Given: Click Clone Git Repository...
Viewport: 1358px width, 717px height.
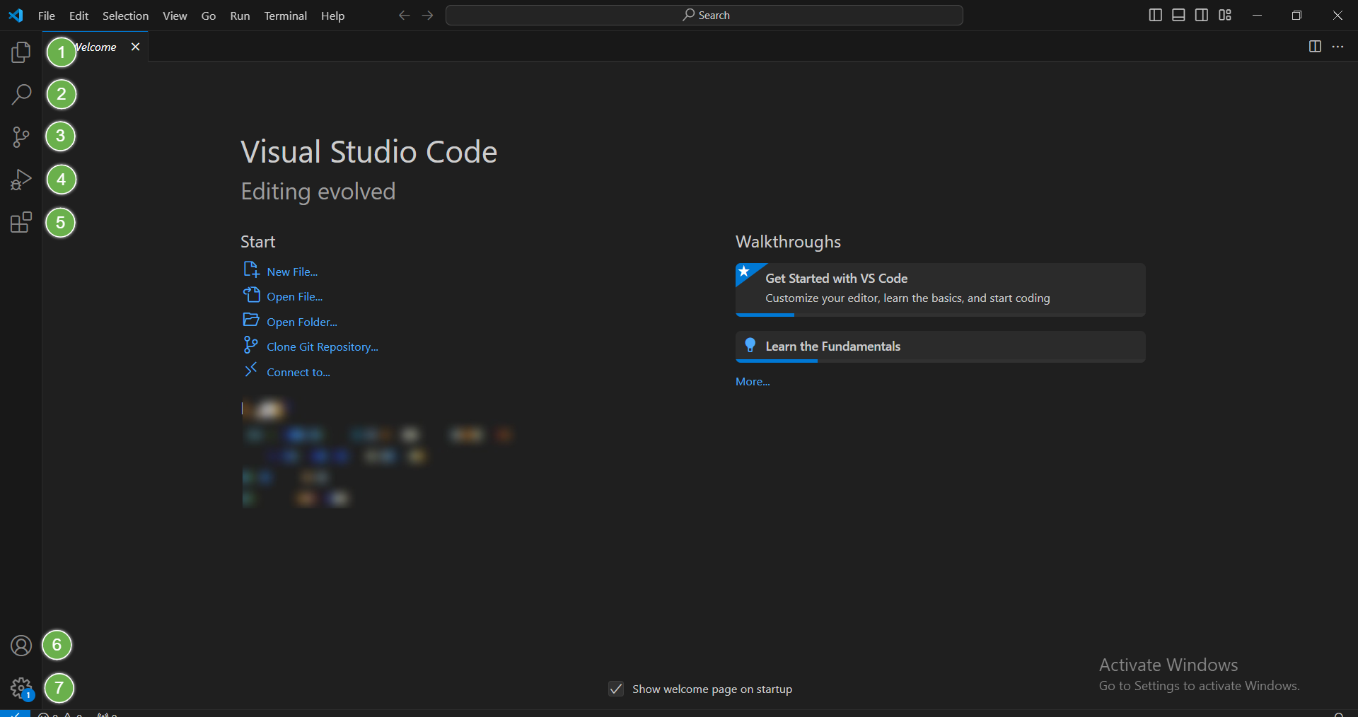Looking at the screenshot, I should pos(323,346).
